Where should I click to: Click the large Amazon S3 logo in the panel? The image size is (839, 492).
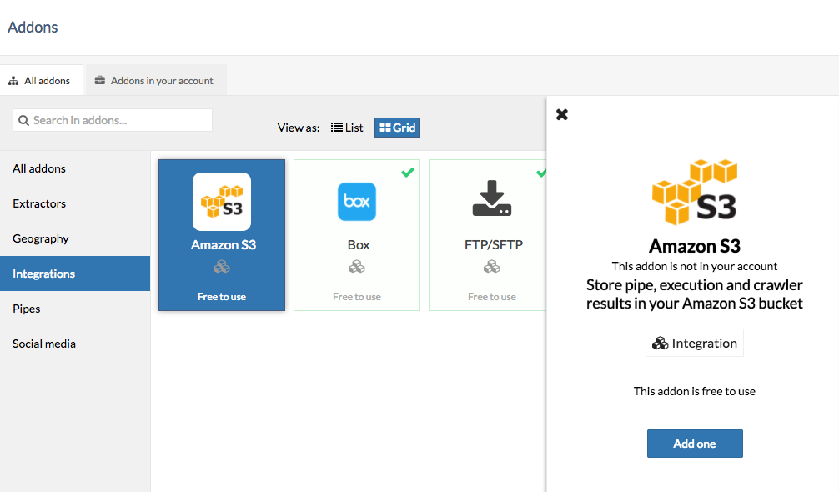pyautogui.click(x=695, y=192)
